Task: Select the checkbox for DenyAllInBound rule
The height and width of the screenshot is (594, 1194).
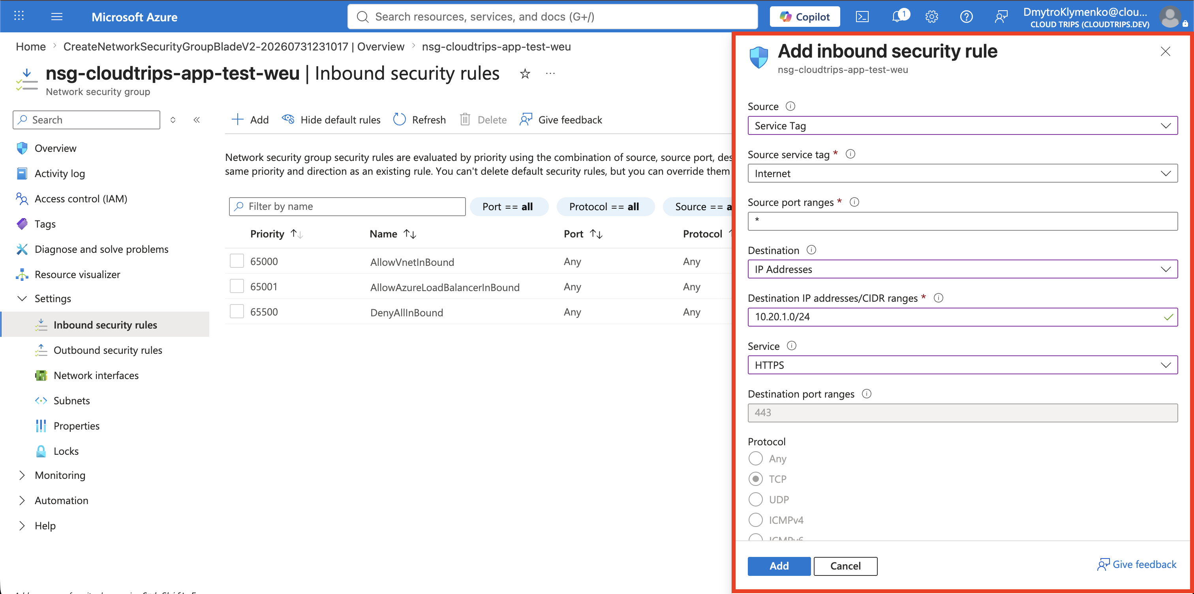Action: 237,311
